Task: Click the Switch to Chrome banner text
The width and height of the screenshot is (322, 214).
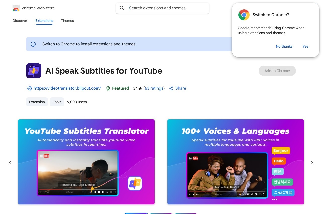Action: (89, 44)
